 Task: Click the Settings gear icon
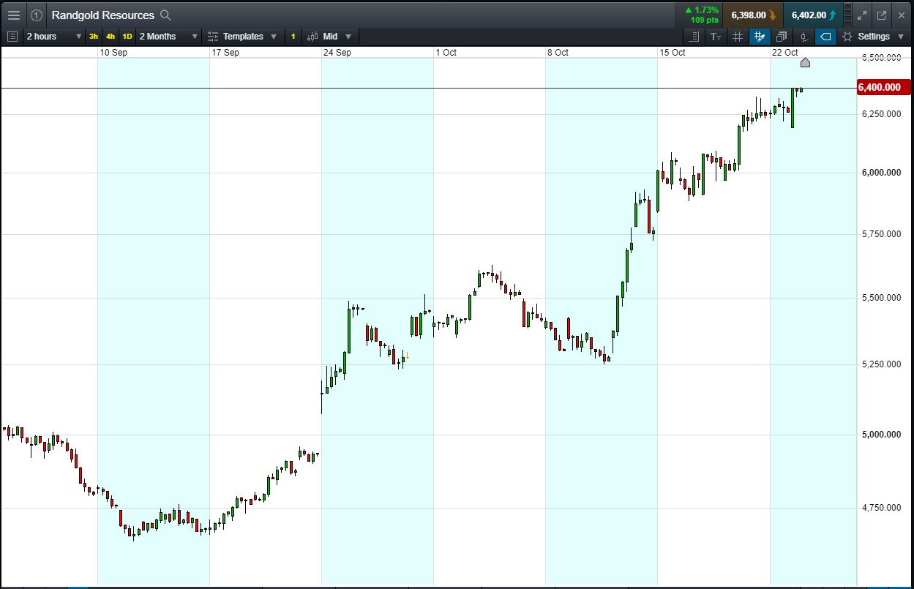(x=847, y=37)
